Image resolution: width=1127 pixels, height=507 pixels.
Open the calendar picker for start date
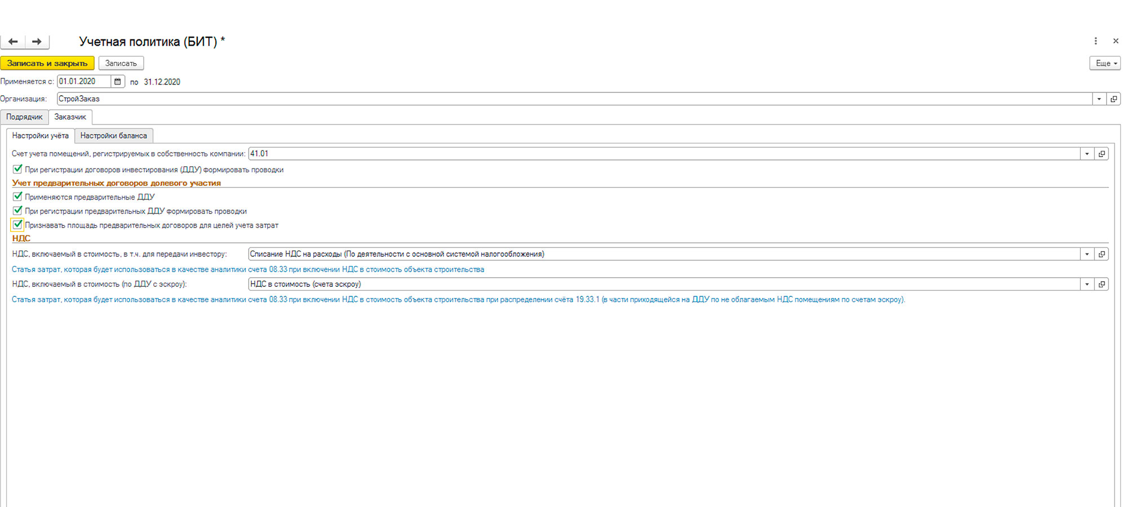click(117, 82)
